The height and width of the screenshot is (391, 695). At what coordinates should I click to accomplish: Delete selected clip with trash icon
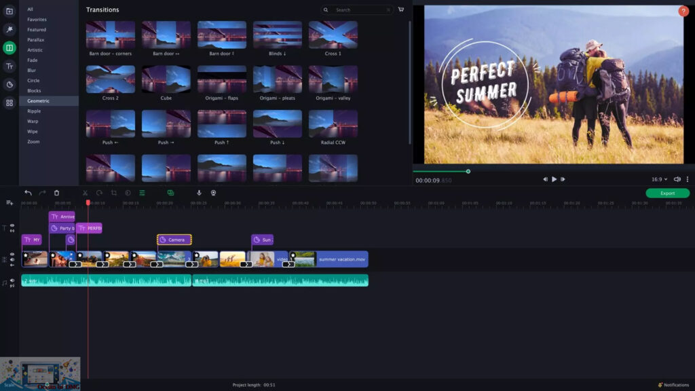pos(57,193)
